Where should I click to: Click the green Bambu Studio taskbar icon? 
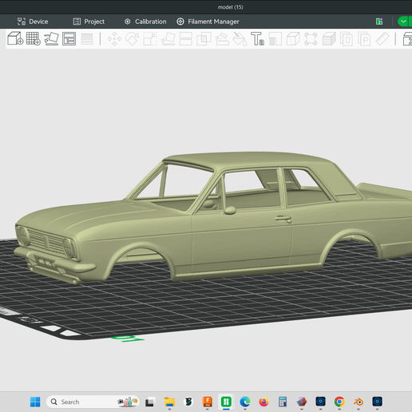[226, 402]
